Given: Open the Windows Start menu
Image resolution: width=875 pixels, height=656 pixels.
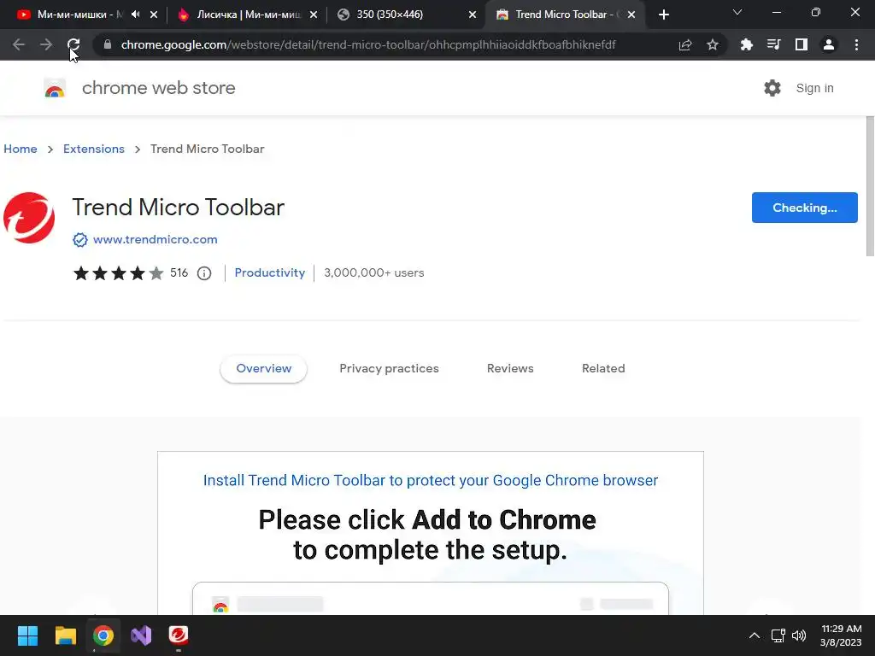Looking at the screenshot, I should (x=27, y=635).
